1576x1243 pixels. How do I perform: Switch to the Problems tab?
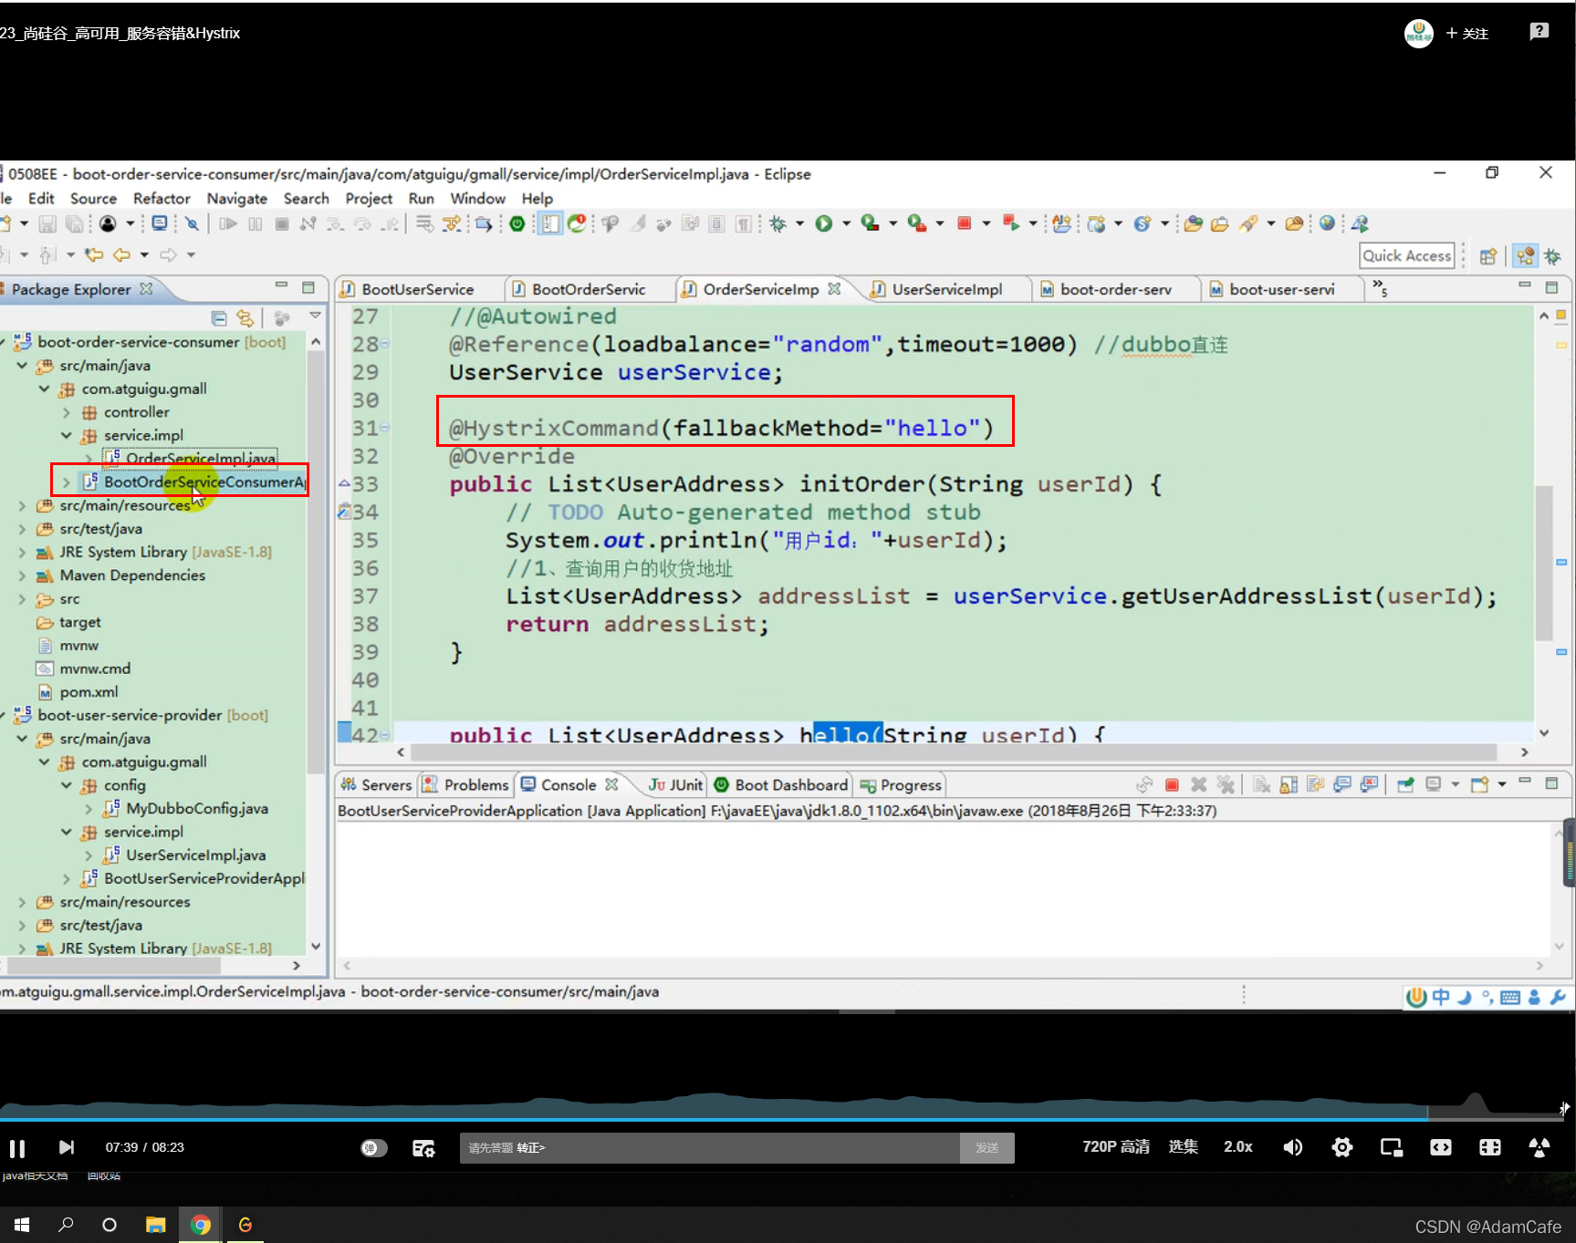[466, 784]
